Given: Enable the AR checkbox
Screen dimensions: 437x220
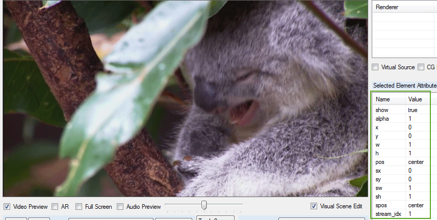Looking at the screenshot, I should pyautogui.click(x=55, y=207).
